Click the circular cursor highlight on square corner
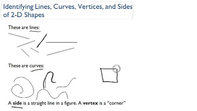Image resolution: width=197 pixels, height=111 pixels. 116,69
